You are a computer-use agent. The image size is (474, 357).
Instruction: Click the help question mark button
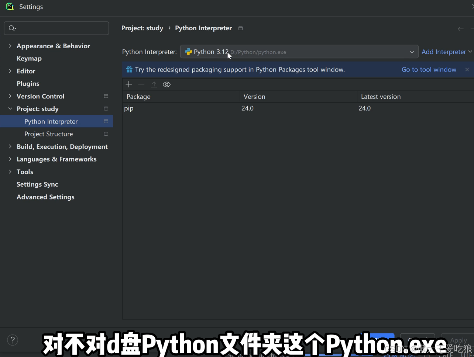pyautogui.click(x=13, y=340)
